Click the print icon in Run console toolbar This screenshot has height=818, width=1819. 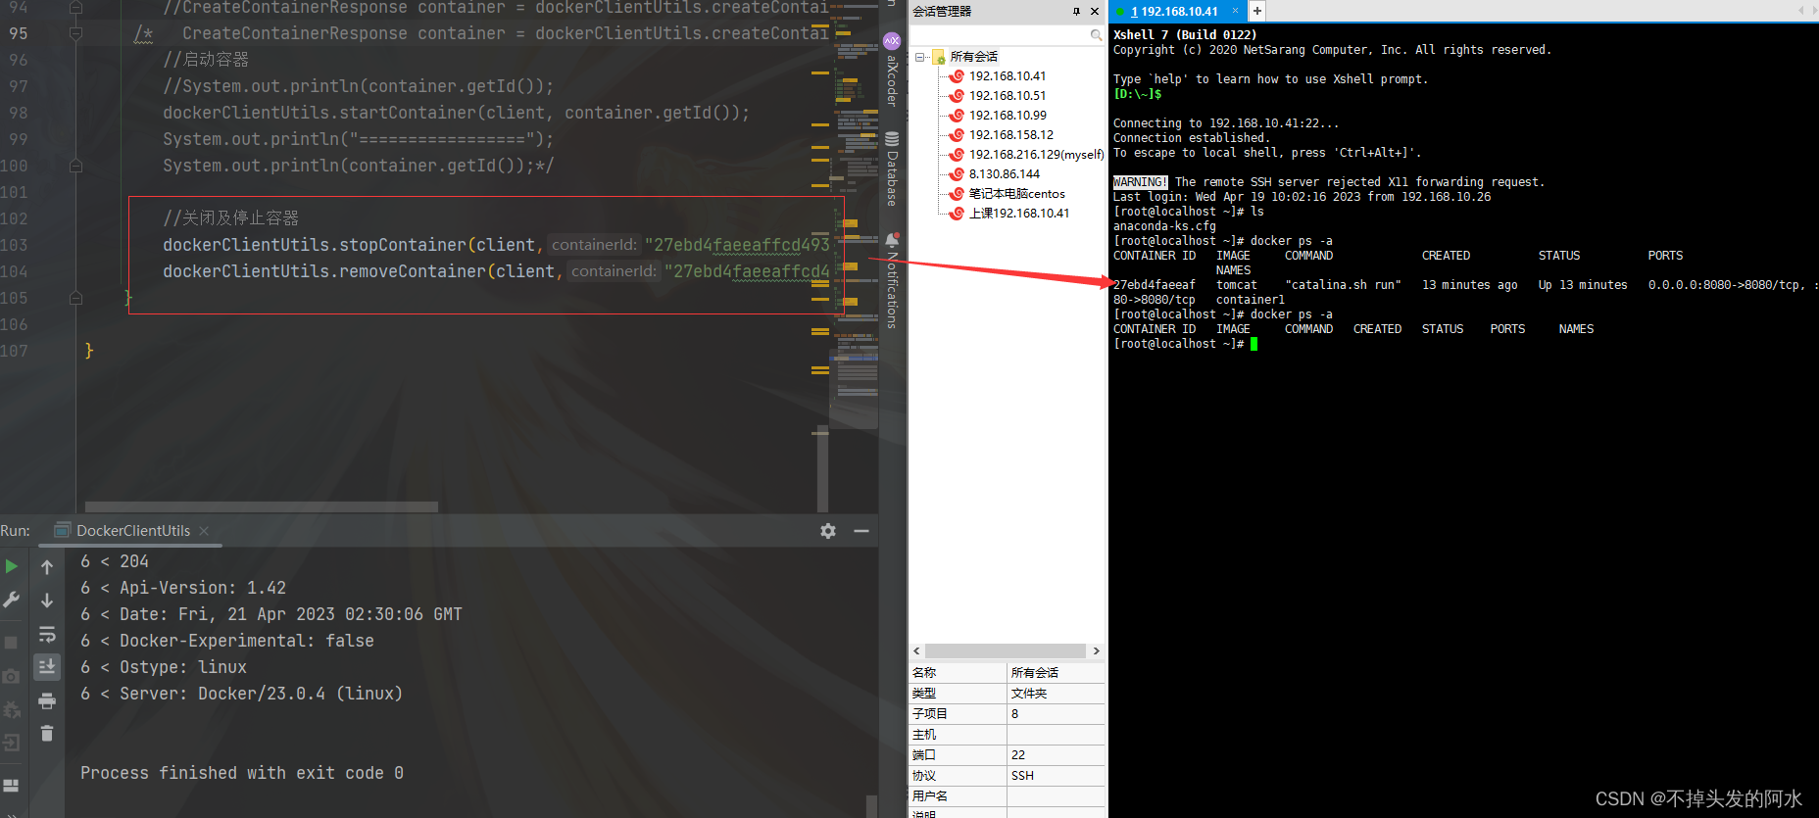click(x=47, y=700)
